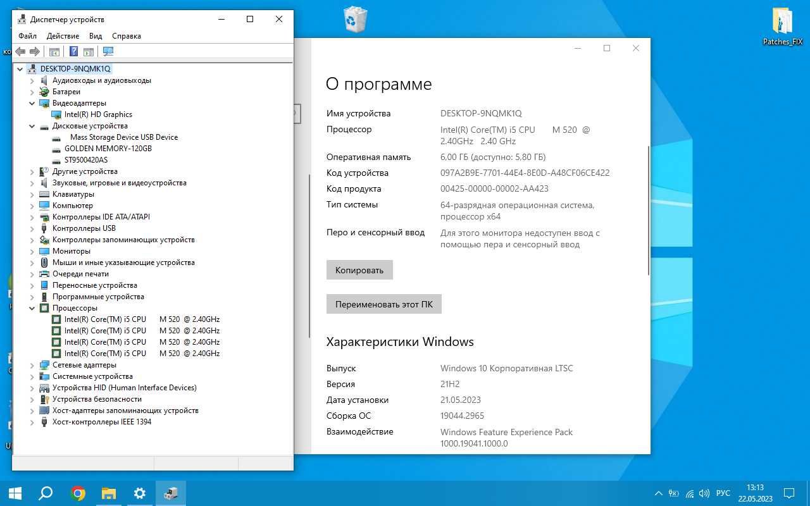Open Help via the blue question mark icon
810x506 pixels.
point(74,51)
